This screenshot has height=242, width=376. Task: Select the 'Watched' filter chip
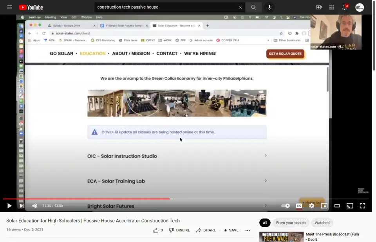(322, 223)
